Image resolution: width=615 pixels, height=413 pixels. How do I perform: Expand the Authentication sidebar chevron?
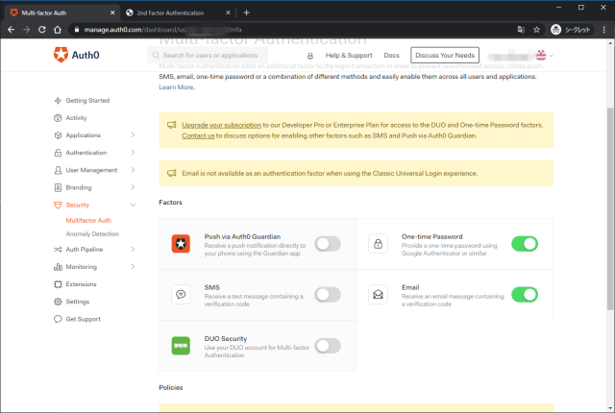[x=133, y=153]
